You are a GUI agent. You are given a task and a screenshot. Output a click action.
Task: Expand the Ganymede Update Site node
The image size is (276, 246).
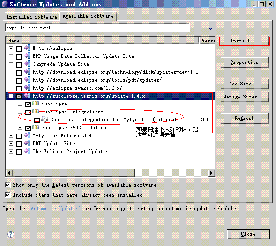[x=11, y=64]
